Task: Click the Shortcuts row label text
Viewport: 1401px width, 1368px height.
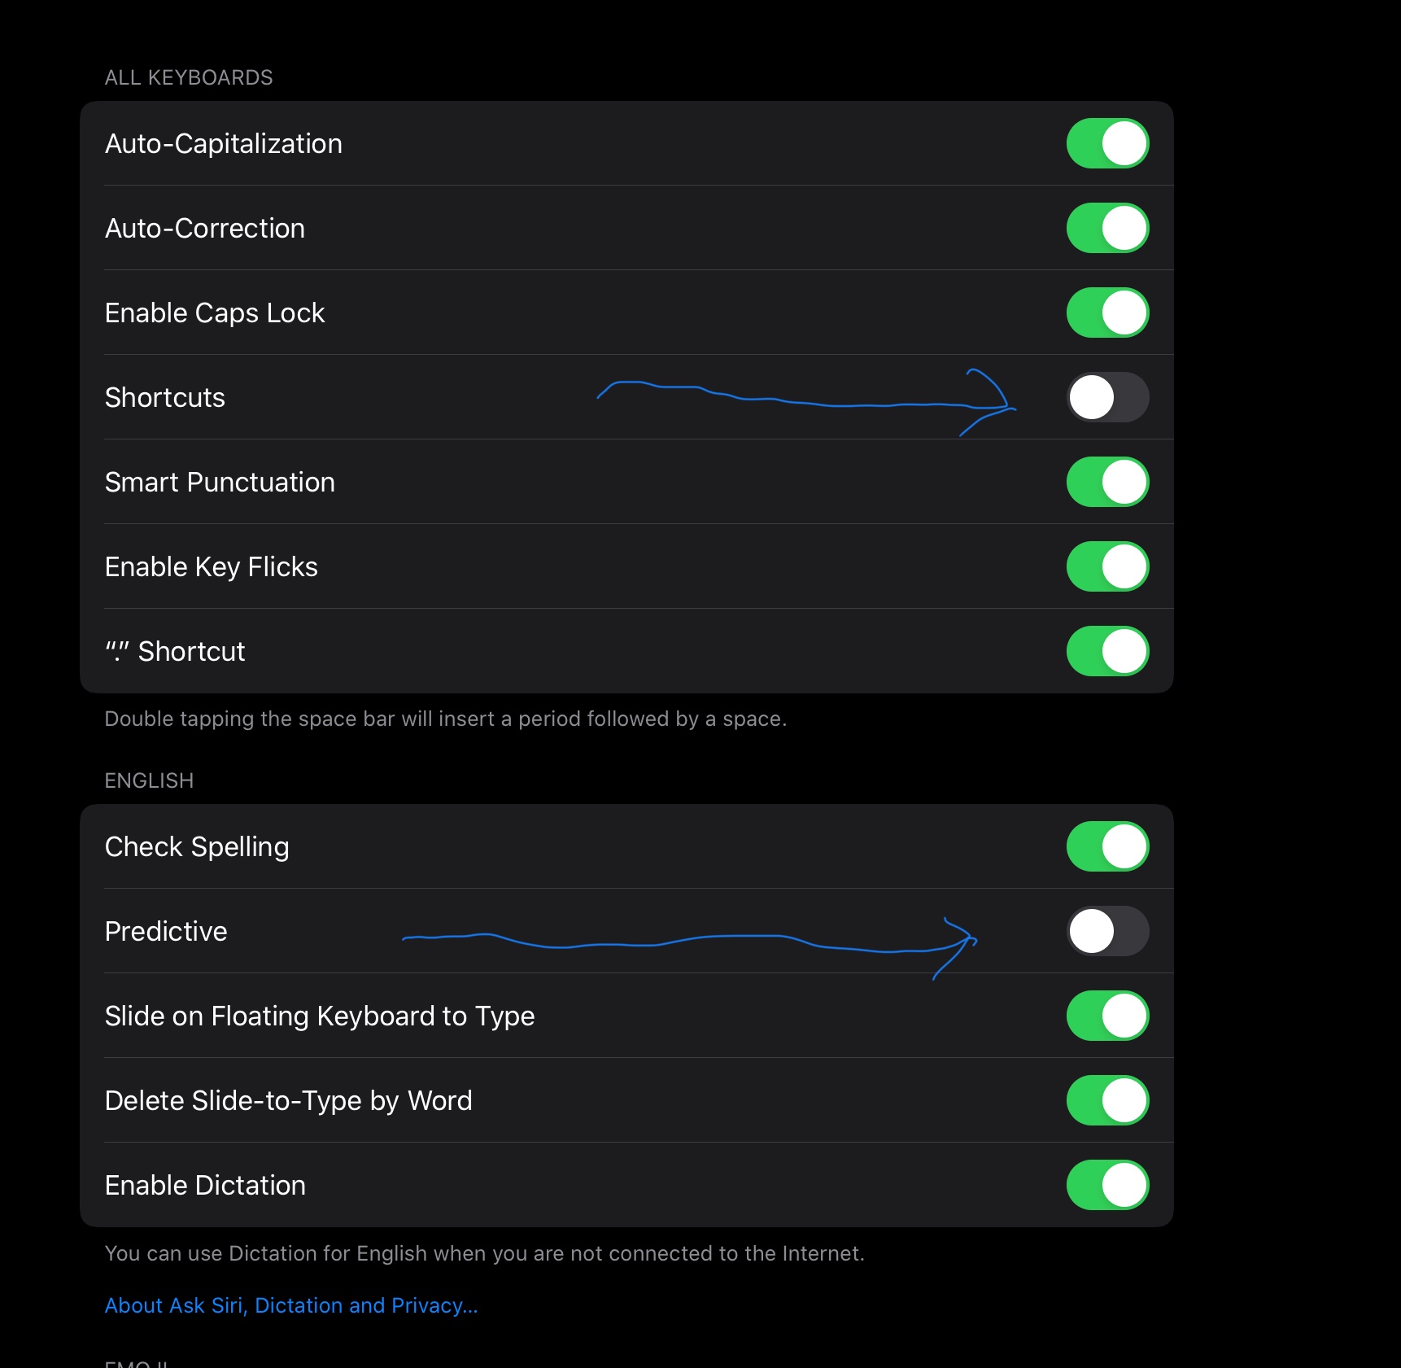Action: point(165,397)
